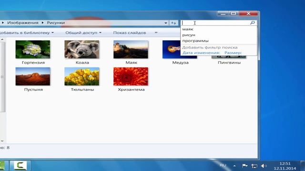The width and height of the screenshot is (305, 171).
Task: Open the Camtasia taskbar icon
Action: 20,166
